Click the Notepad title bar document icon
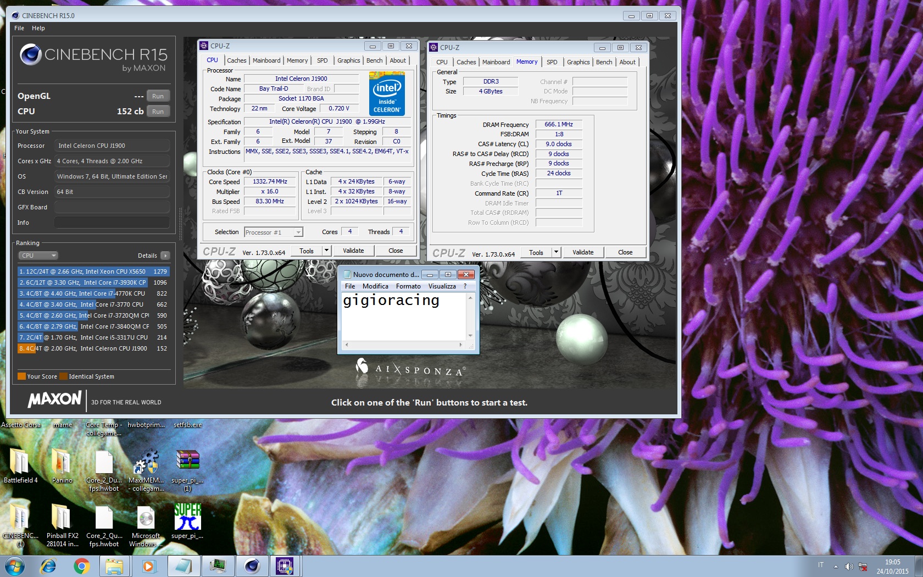 click(347, 274)
